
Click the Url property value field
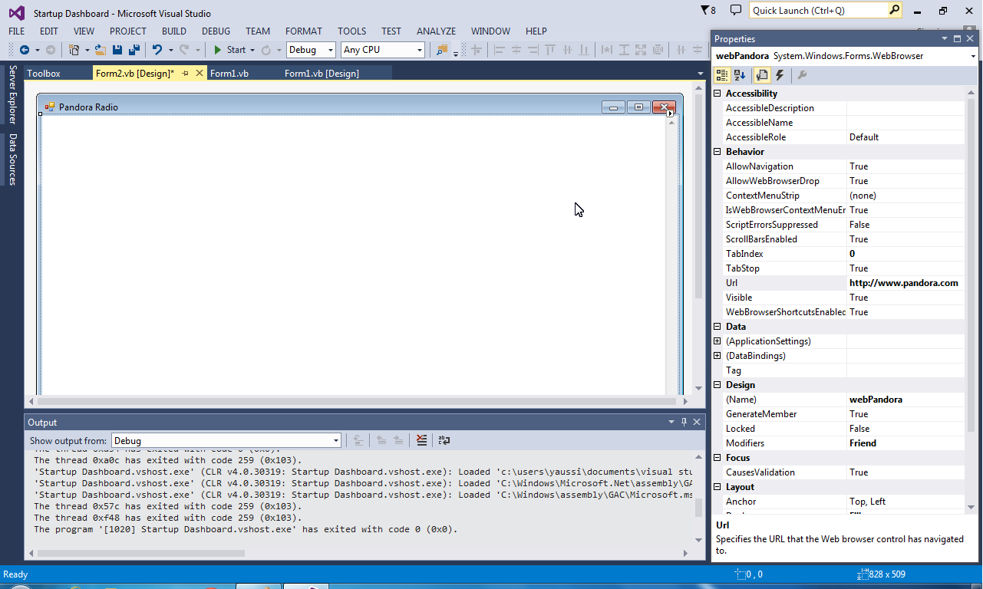pos(905,283)
